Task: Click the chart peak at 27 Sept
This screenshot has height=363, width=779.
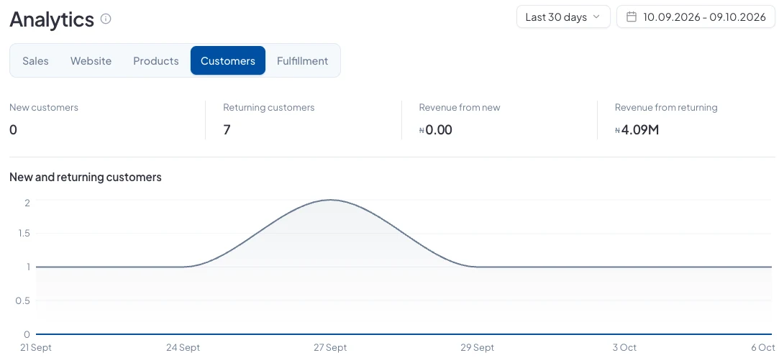Action: pyautogui.click(x=330, y=200)
